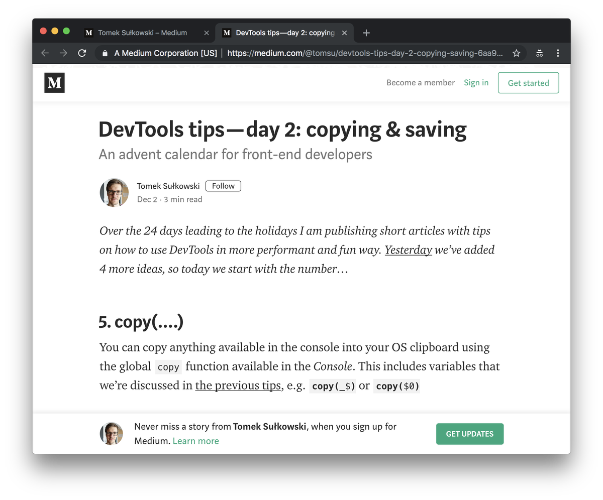
Task: Open a new tab with the plus button
Action: coord(366,33)
